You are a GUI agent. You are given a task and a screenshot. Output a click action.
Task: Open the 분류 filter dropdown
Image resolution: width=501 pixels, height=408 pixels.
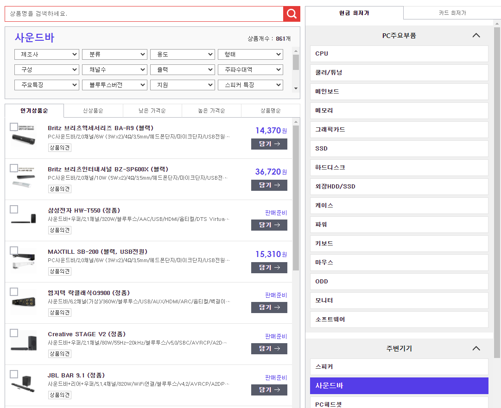(114, 54)
